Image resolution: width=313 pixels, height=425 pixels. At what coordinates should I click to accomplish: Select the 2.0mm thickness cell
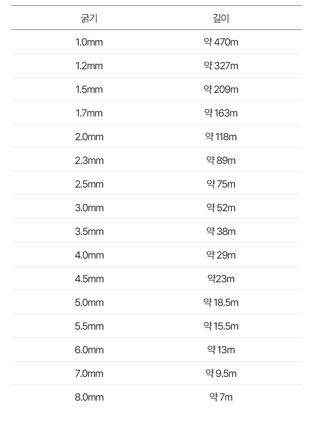[89, 137]
